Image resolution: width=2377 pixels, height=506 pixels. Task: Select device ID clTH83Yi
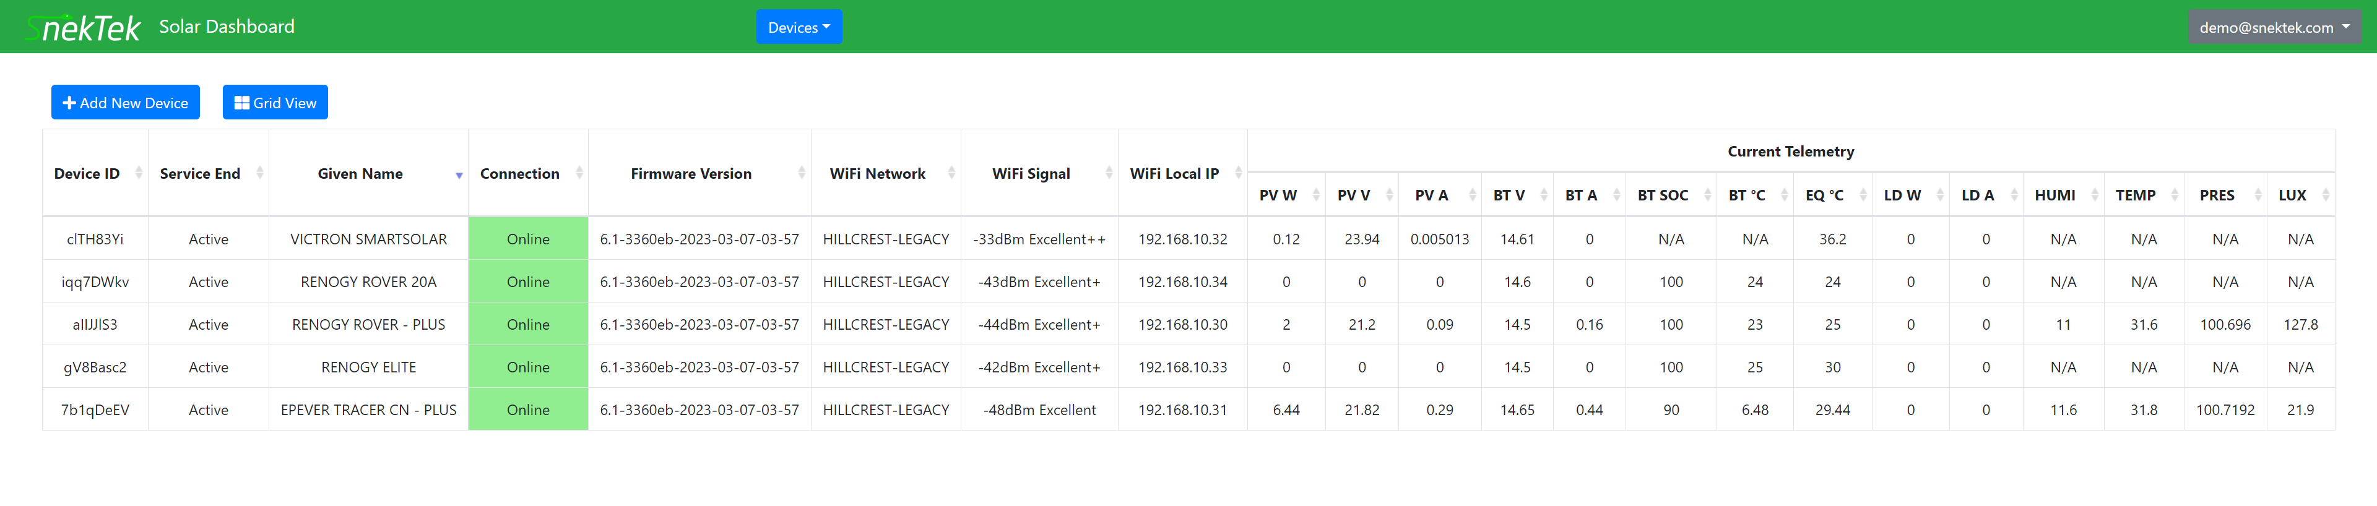95,239
